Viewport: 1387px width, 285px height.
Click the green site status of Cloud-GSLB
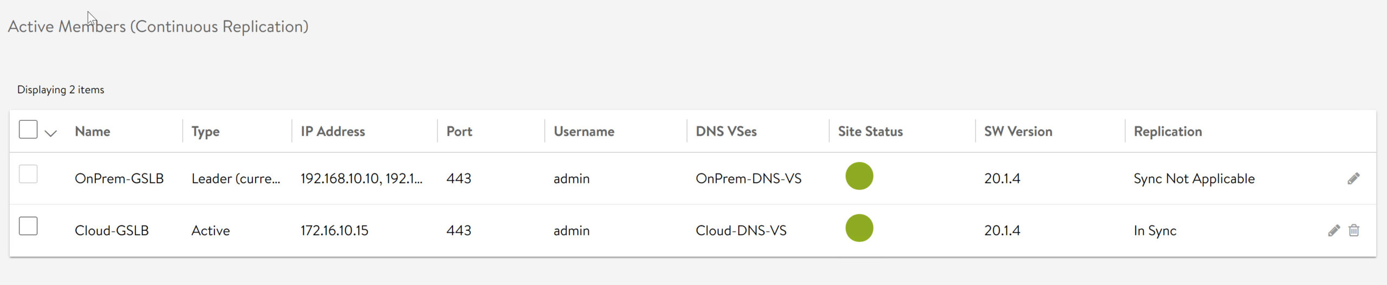[x=859, y=228]
